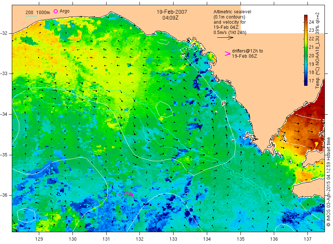
Task: Click the magenta drifter cluster on map
Action: tap(129, 194)
